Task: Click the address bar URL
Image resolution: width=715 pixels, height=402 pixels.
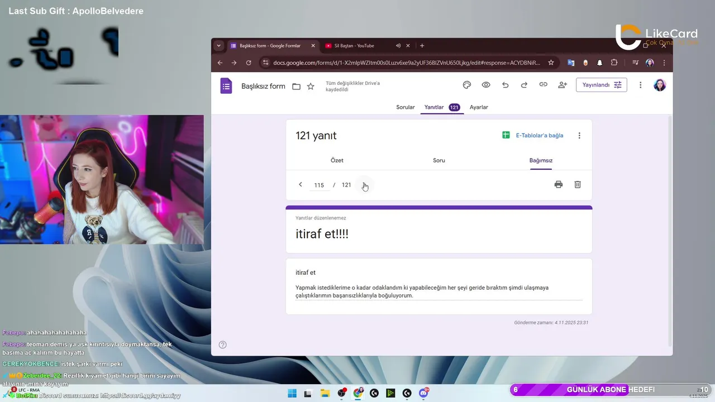Action: pyautogui.click(x=407, y=63)
